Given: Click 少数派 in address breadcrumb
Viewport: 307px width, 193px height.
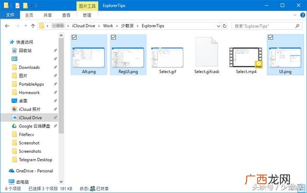Looking at the screenshot, I should pyautogui.click(x=127, y=26).
